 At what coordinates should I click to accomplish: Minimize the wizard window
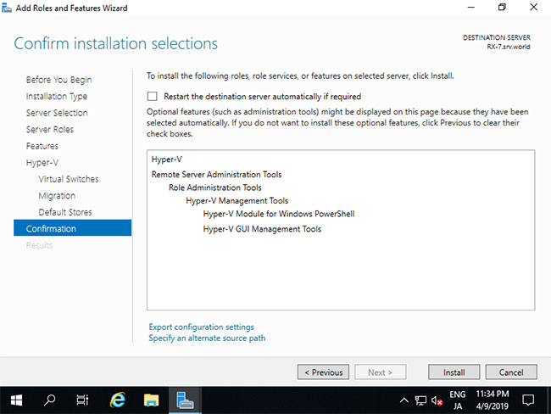(470, 8)
